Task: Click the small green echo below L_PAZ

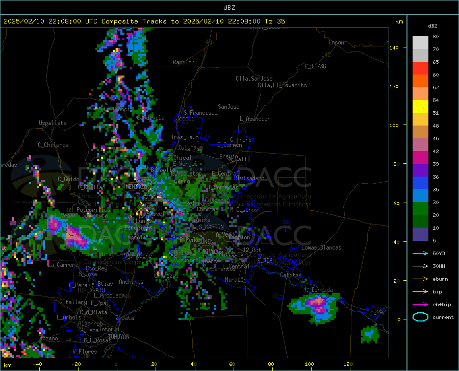Action: point(370,334)
